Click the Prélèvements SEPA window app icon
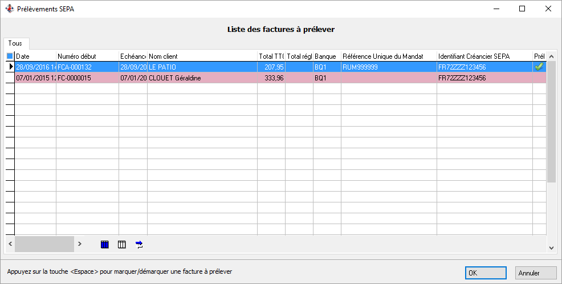This screenshot has width=562, height=284. tap(9, 9)
